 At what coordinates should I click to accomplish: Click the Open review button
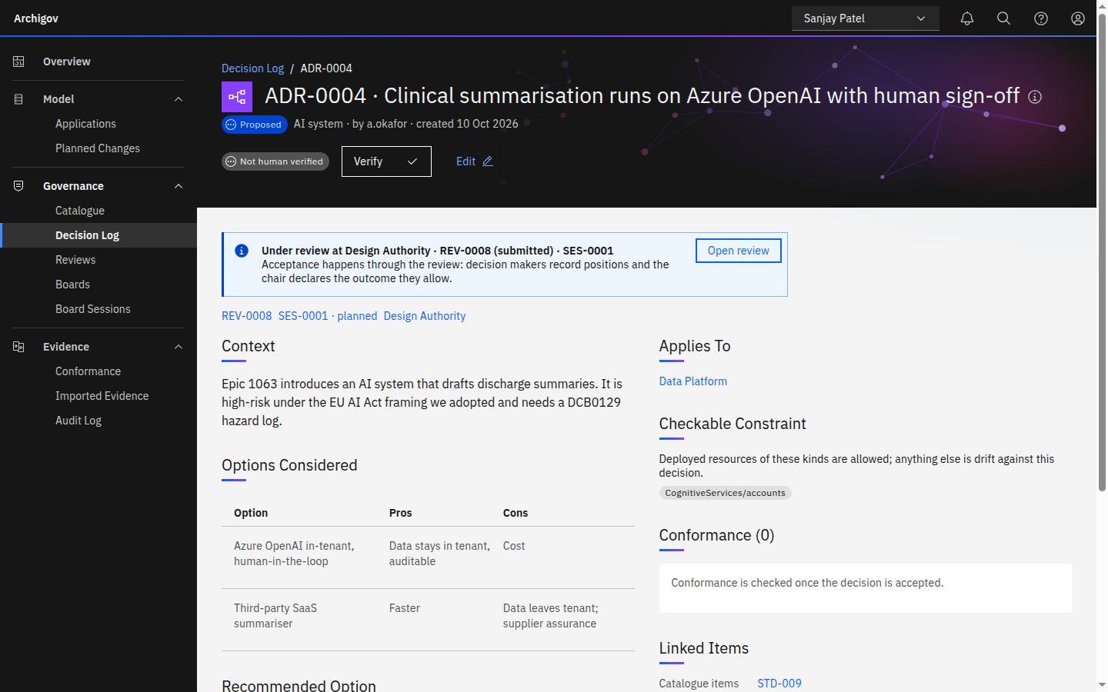point(739,251)
